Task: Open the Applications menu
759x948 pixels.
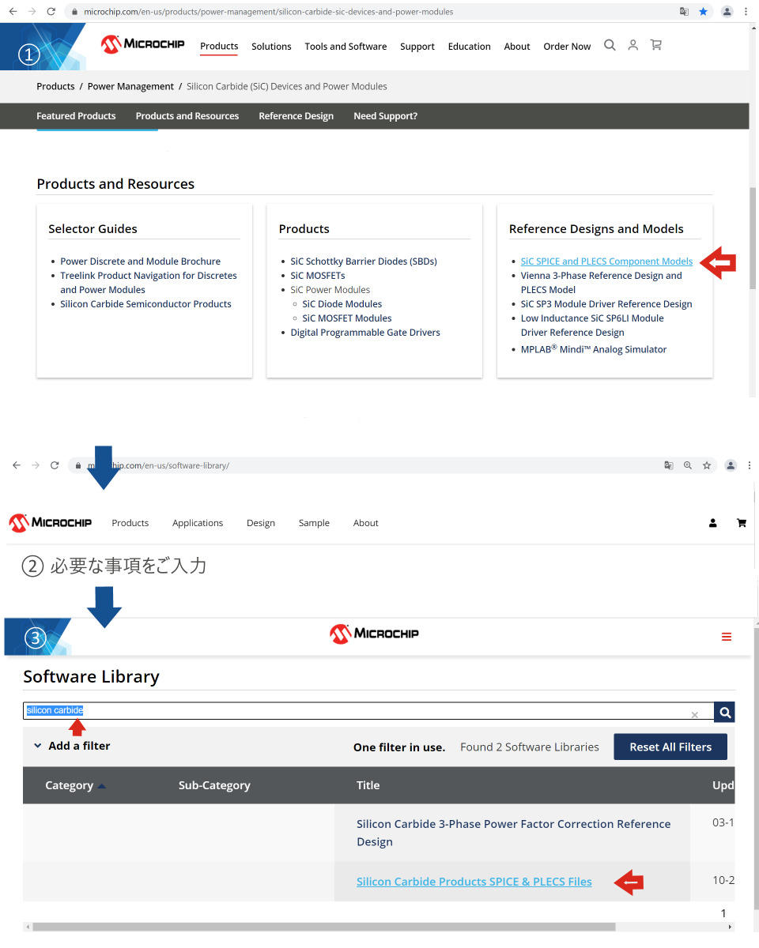Action: pos(198,523)
